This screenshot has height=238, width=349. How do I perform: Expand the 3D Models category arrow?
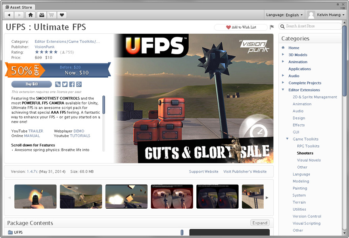(283, 54)
